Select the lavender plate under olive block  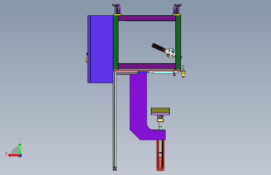click(x=160, y=114)
